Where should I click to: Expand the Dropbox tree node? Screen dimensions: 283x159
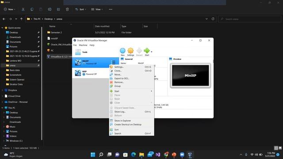click(2, 90)
